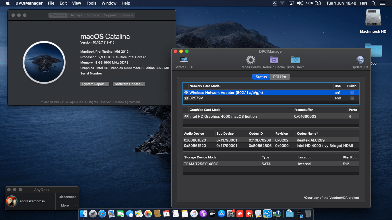
Task: Open Notes from the dock
Action: coord(185,213)
